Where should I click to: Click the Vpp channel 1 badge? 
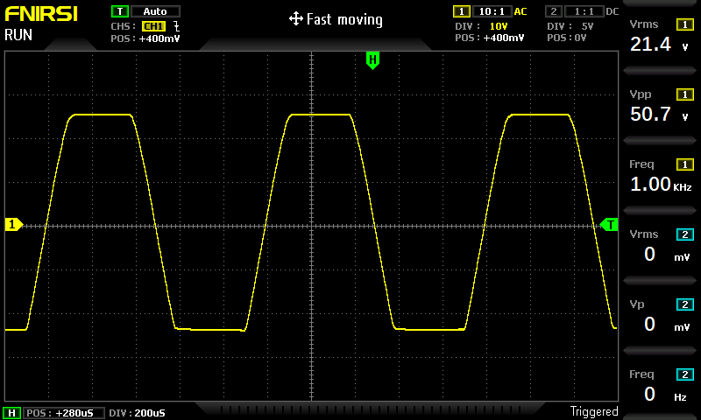pos(684,94)
